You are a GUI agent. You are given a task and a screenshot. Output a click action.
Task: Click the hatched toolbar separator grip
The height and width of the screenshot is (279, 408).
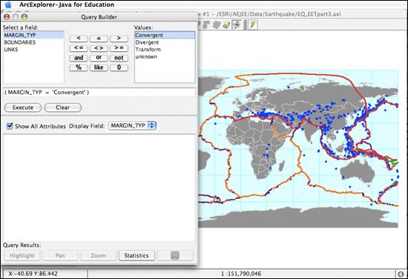click(245, 25)
